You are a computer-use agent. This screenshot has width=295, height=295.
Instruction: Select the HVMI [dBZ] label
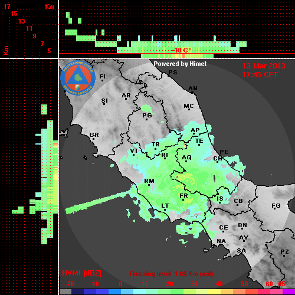coord(81,273)
